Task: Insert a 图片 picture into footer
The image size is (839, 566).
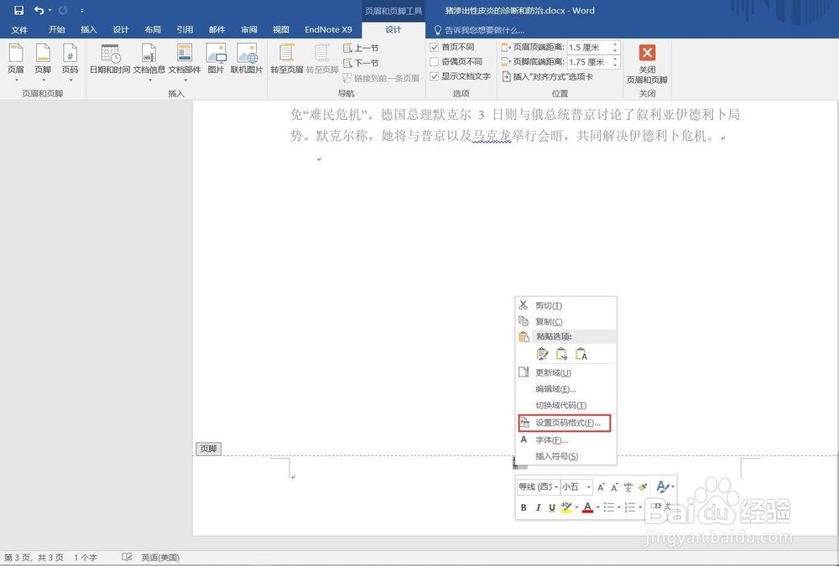Action: click(216, 59)
